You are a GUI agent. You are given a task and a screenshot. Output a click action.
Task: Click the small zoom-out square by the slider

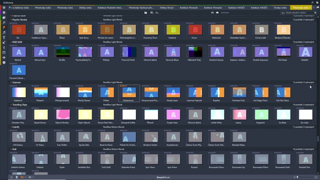click(x=295, y=177)
